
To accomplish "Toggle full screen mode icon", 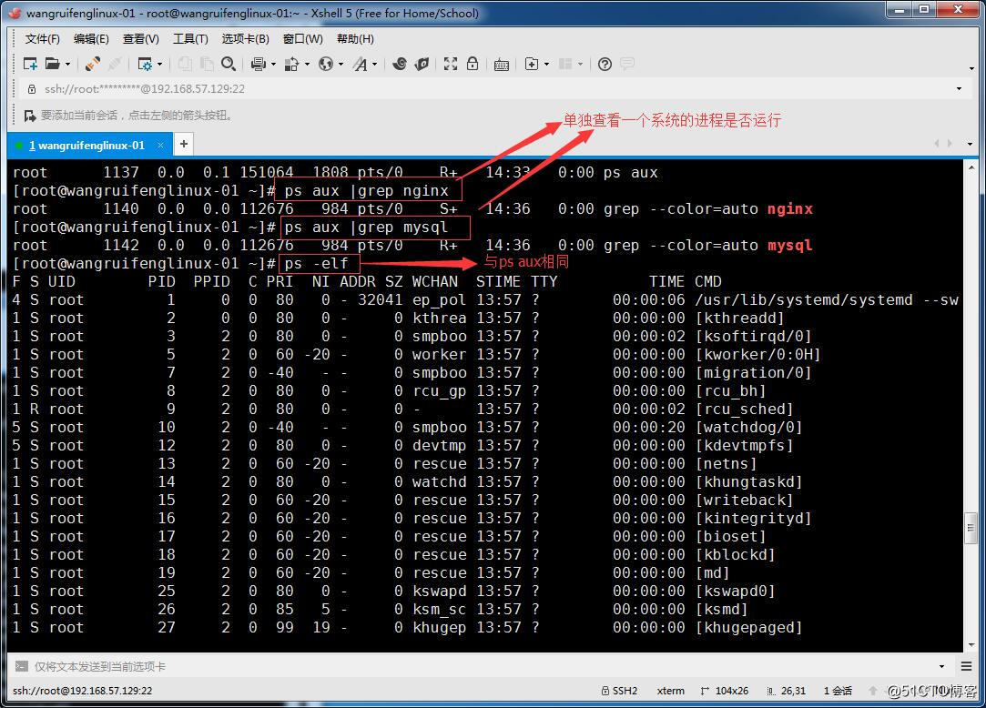I will 451,64.
